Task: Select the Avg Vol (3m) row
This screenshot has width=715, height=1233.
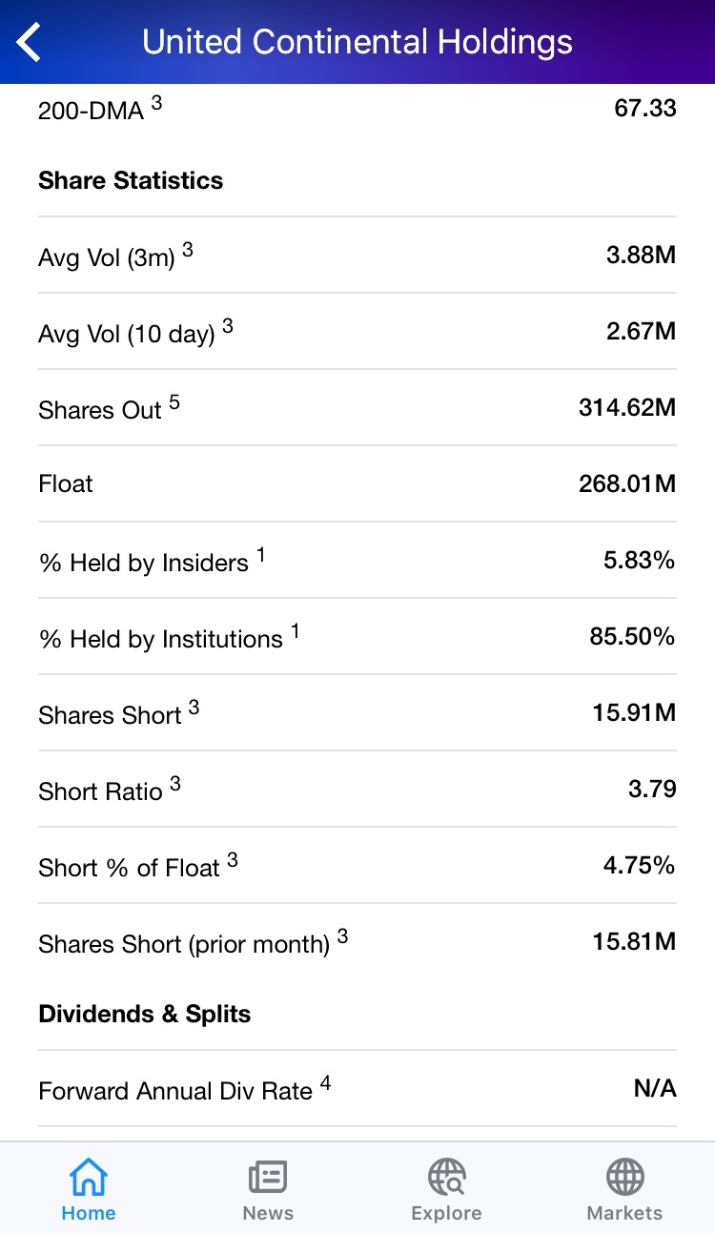Action: (357, 256)
